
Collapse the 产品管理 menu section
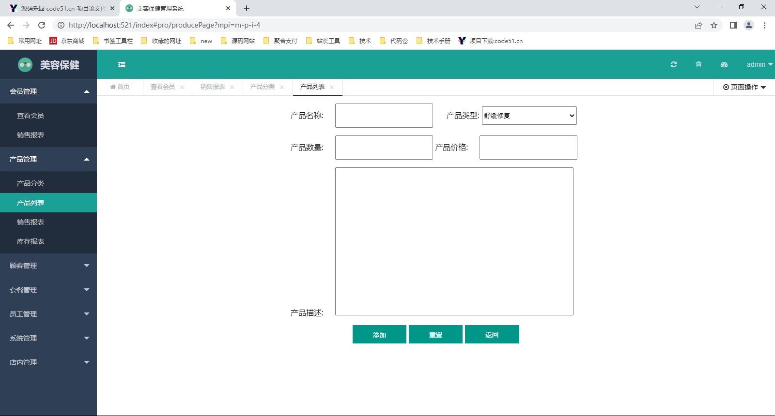48,159
